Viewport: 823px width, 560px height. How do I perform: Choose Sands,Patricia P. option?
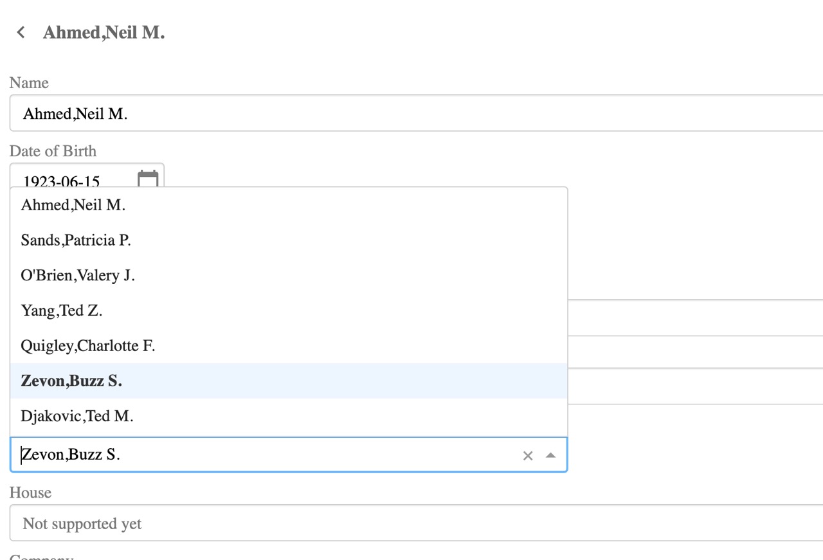pyautogui.click(x=76, y=240)
